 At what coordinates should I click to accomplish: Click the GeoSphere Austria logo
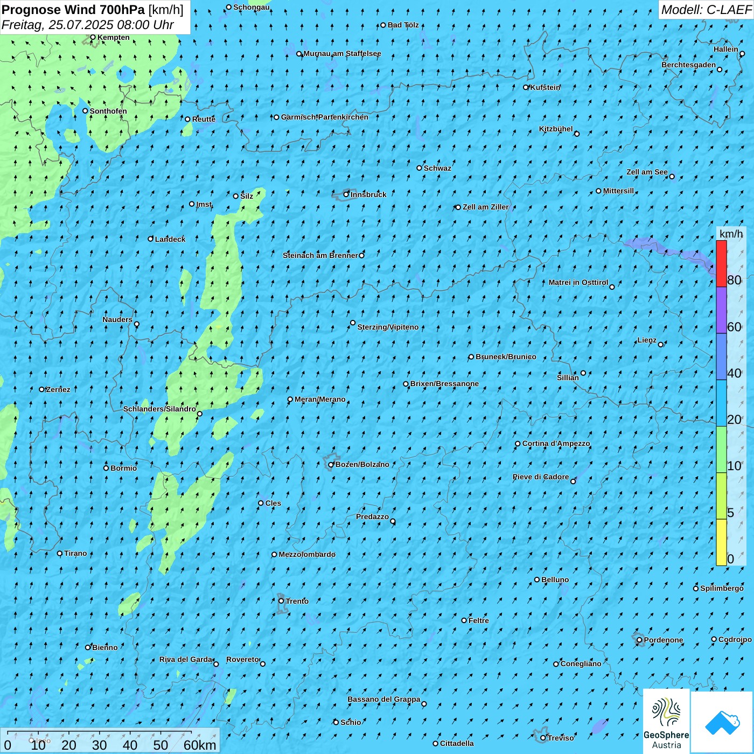tap(666, 721)
